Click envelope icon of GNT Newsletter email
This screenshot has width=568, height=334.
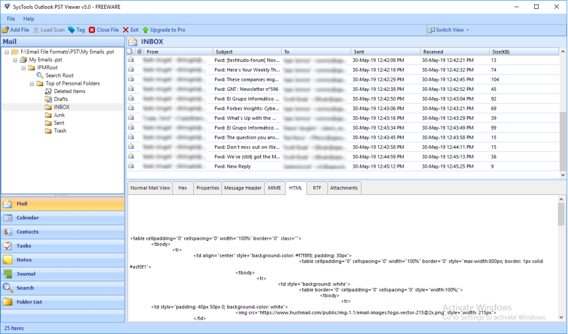pos(131,89)
